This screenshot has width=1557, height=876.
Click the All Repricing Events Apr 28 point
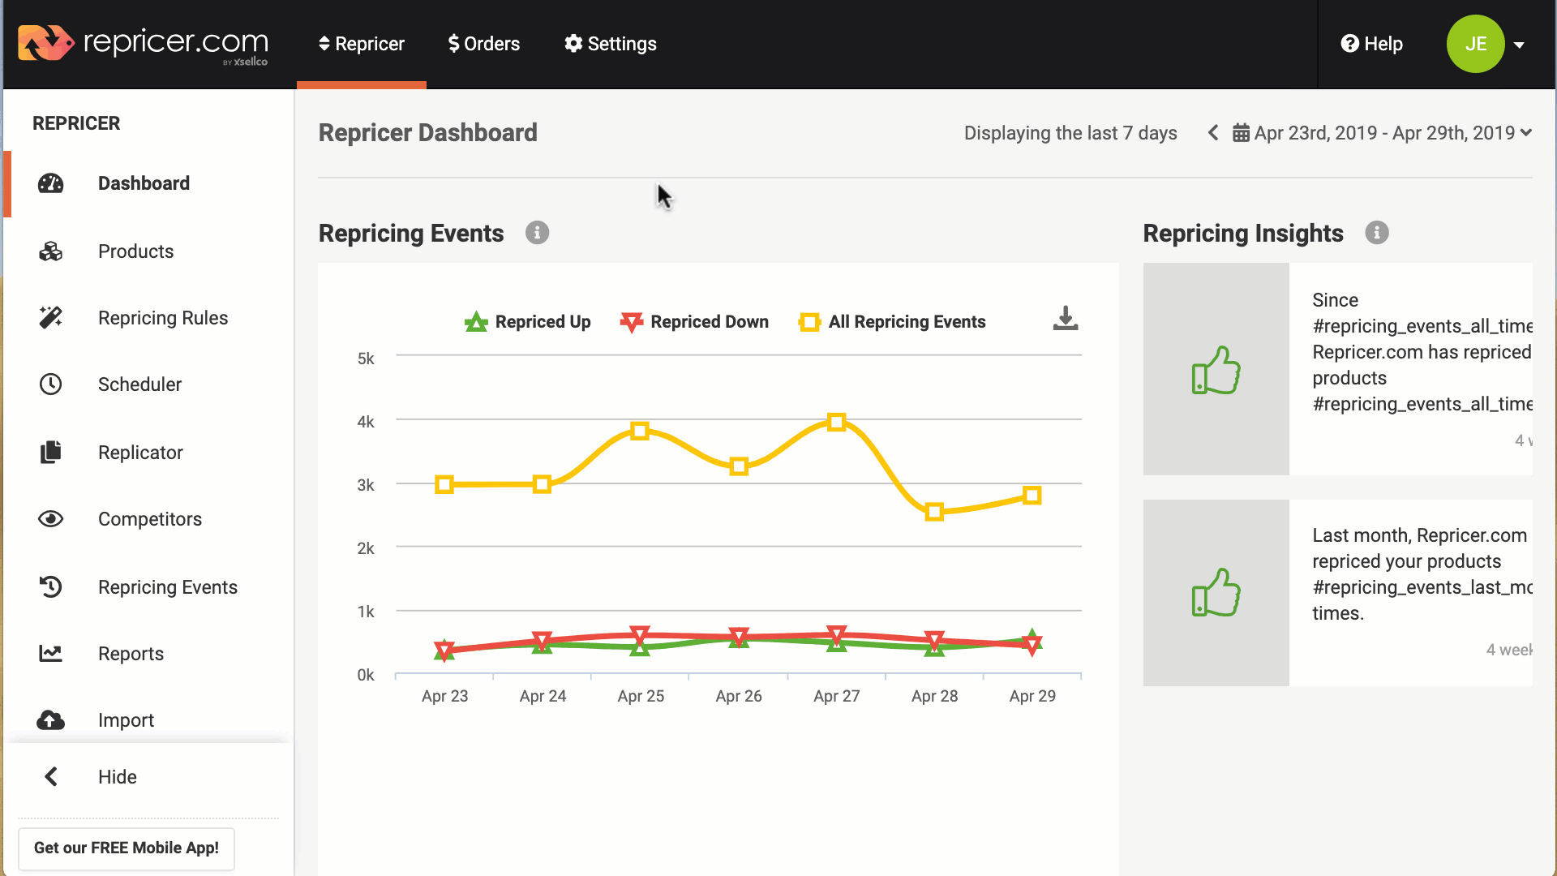(934, 512)
